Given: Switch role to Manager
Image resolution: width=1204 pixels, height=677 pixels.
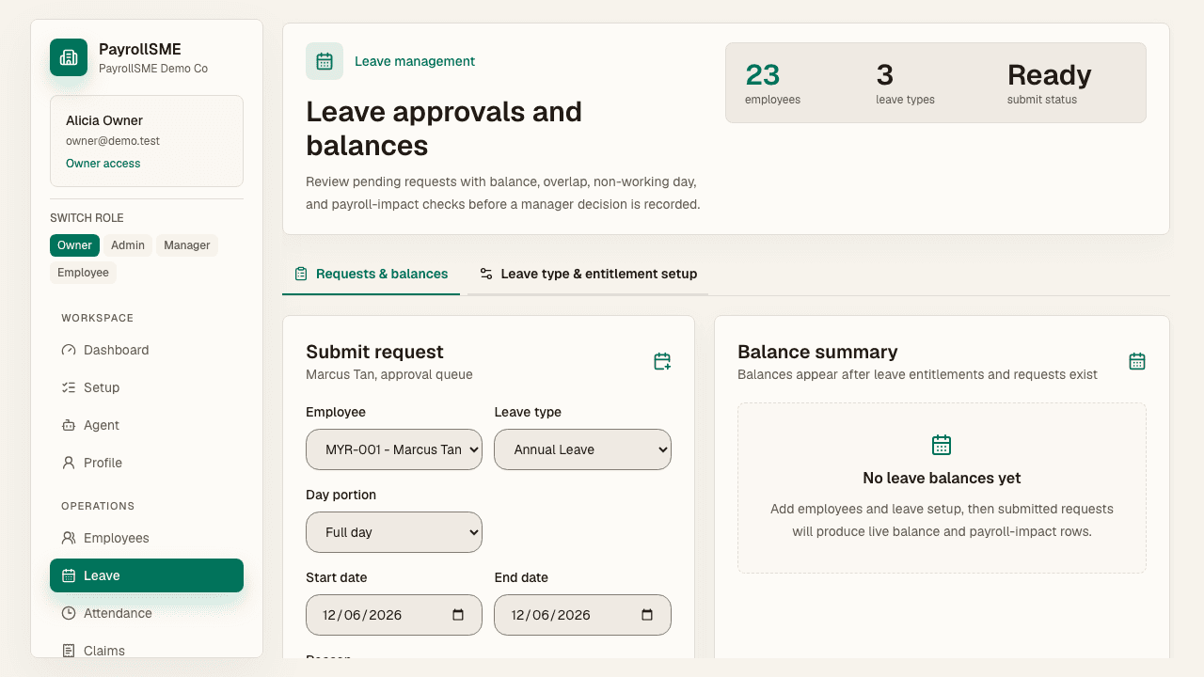Looking at the screenshot, I should tap(187, 245).
